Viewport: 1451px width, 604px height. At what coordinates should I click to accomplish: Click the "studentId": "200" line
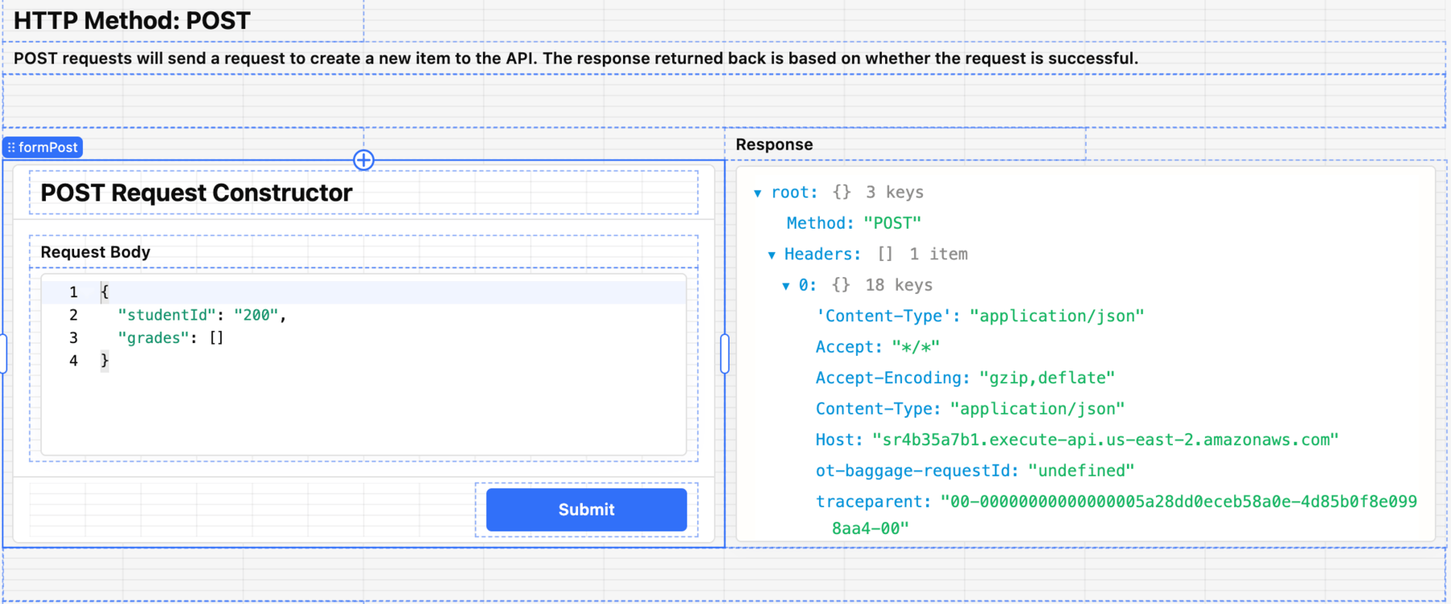(x=202, y=315)
